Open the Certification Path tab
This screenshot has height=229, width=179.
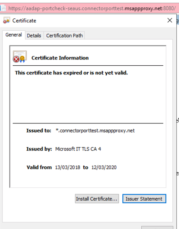[x=64, y=35]
